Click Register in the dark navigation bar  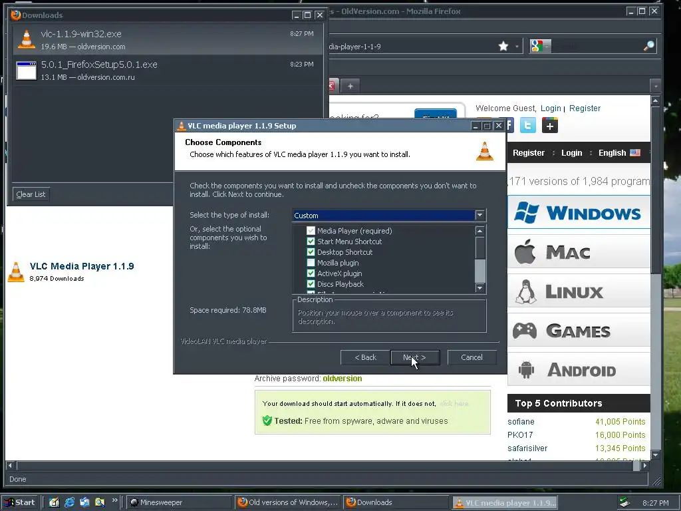pyautogui.click(x=529, y=153)
